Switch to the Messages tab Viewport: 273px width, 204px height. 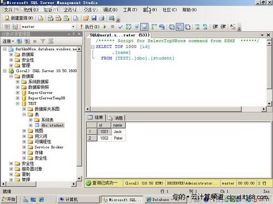[116, 118]
